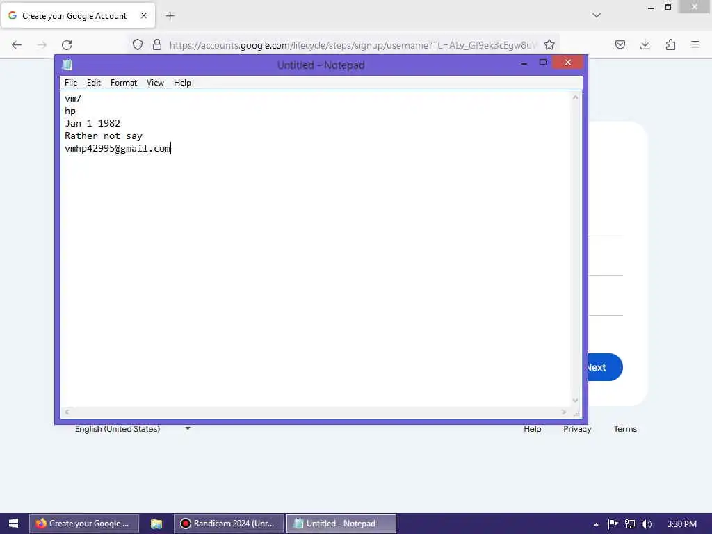Click the 3:30 PM taskbar clock
Viewport: 712px width, 534px height.
pos(681,524)
